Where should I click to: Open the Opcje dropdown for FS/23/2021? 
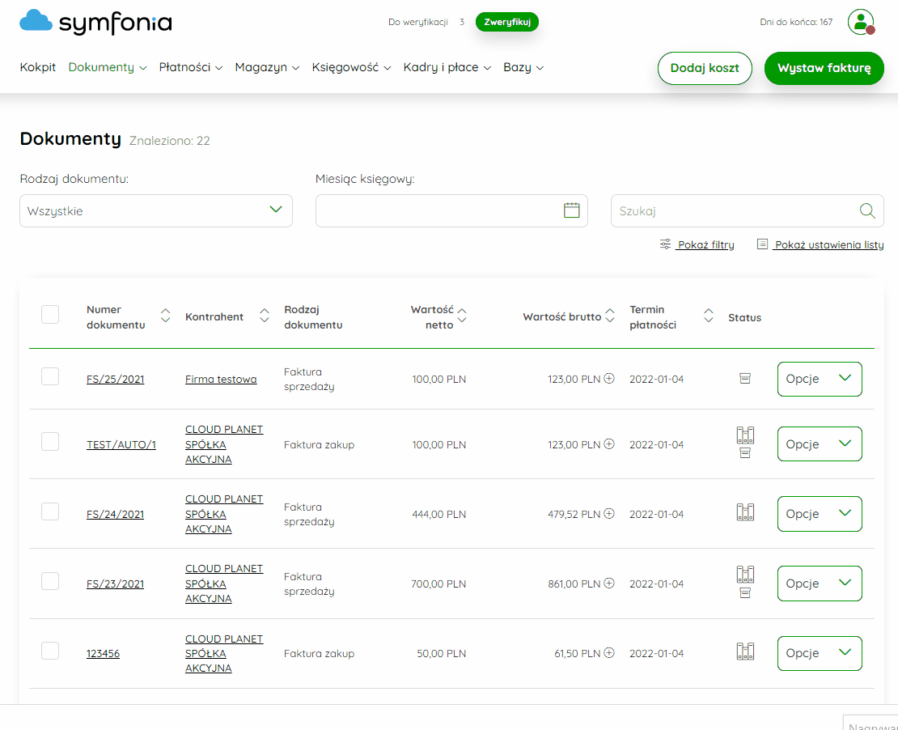pyautogui.click(x=819, y=584)
